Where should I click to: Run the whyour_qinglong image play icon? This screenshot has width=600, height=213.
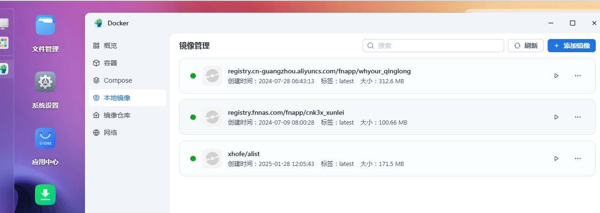click(557, 76)
